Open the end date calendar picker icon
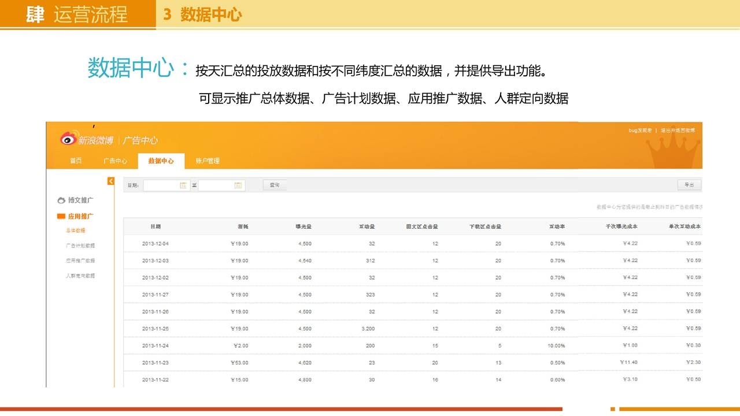This screenshot has height=416, width=740. (238, 185)
